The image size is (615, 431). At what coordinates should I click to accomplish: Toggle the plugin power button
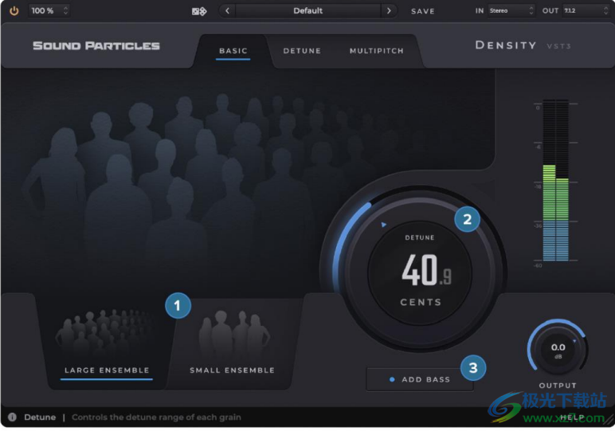(14, 11)
